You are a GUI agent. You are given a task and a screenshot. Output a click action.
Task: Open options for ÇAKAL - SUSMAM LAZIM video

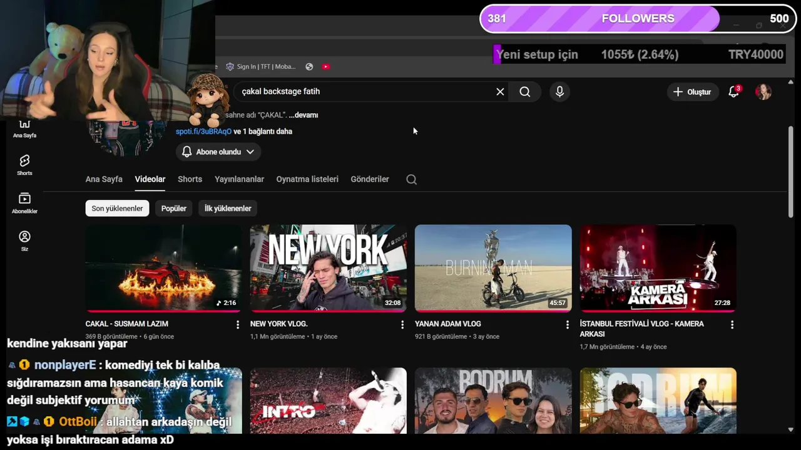(238, 325)
